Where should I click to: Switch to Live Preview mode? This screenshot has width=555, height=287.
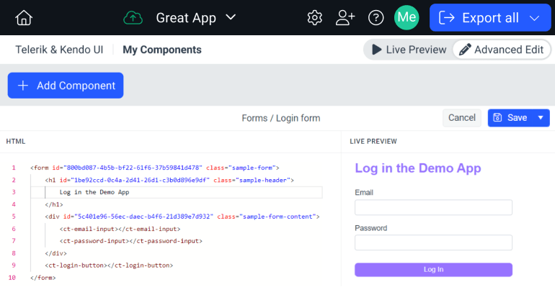(409, 50)
